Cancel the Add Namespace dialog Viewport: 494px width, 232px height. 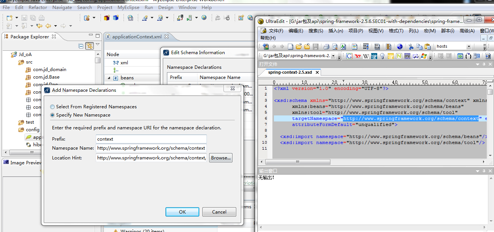(x=219, y=212)
